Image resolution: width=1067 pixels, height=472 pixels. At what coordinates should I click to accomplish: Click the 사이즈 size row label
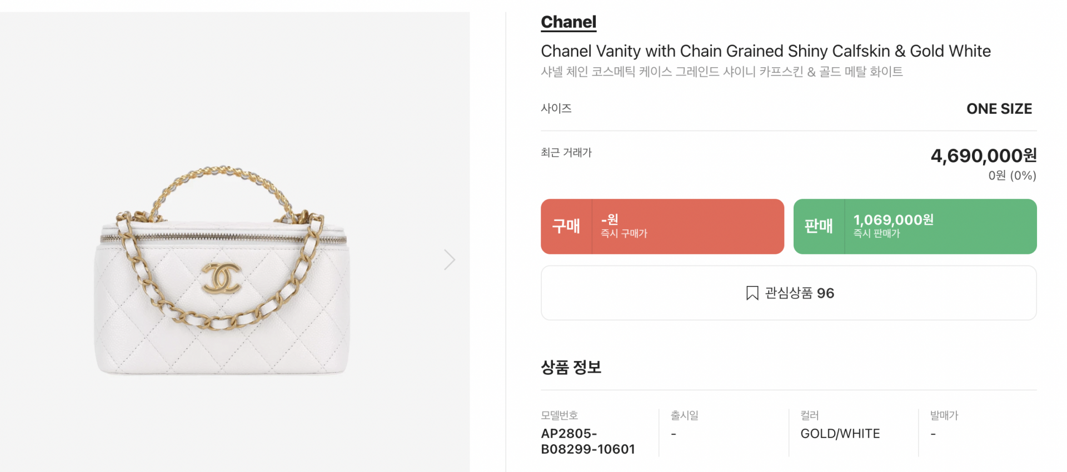556,108
